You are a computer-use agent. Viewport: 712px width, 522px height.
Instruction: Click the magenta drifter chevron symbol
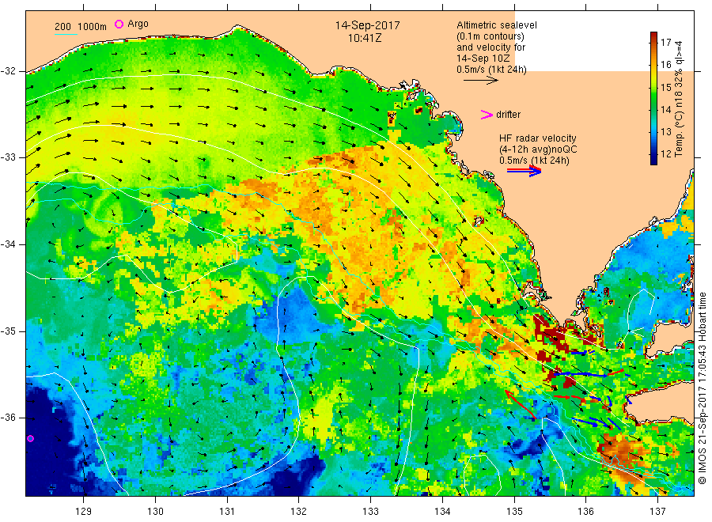pyautogui.click(x=487, y=115)
